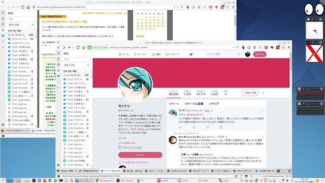
Task: Open Notes panel in the front Vivaldi sidebar
Action: tap(58, 65)
